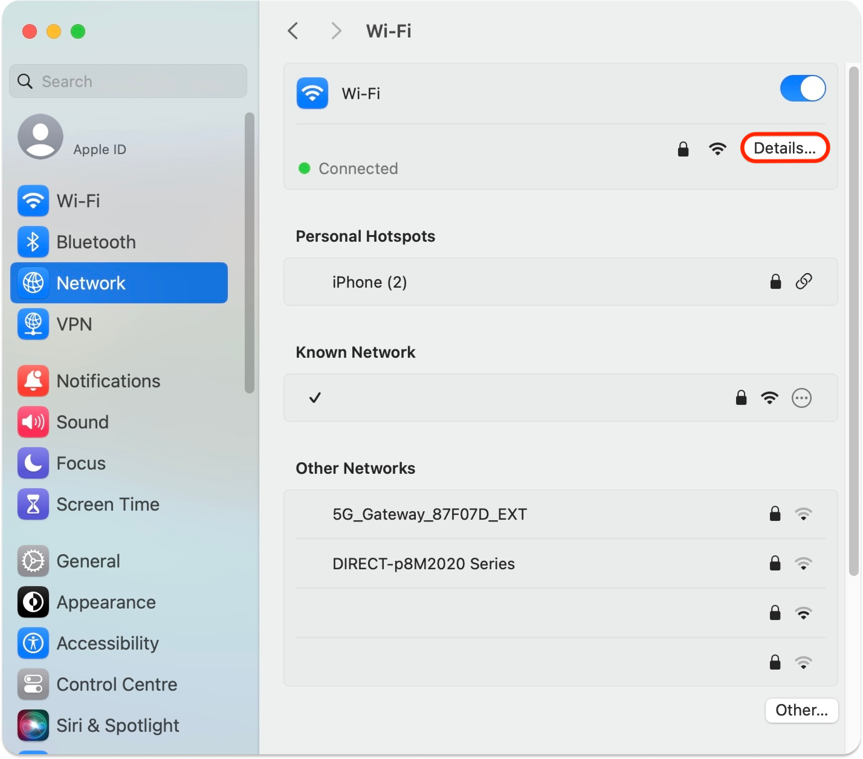Viewport: 863px width, 759px height.
Task: Click the Notifications bell icon
Action: pyautogui.click(x=33, y=381)
